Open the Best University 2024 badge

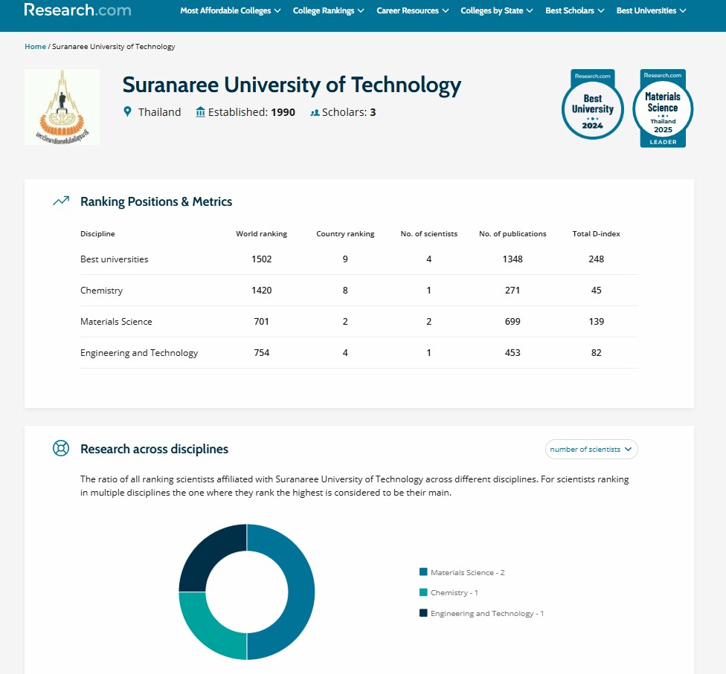[x=593, y=104]
